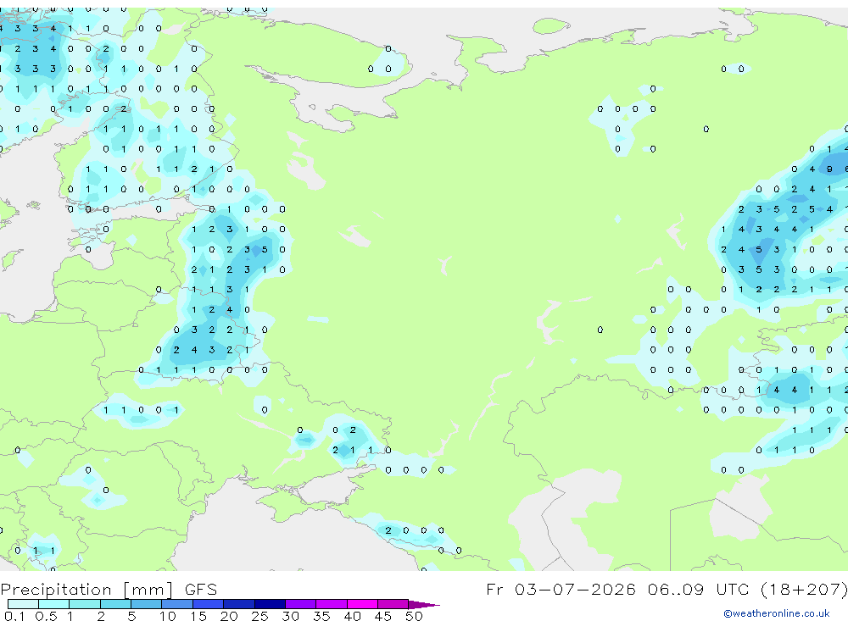Click the '0.1' legend scale label

point(14,616)
